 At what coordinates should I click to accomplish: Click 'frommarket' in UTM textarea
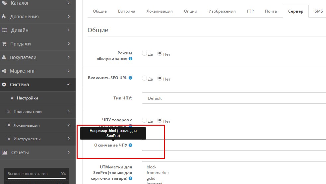coord(158,173)
